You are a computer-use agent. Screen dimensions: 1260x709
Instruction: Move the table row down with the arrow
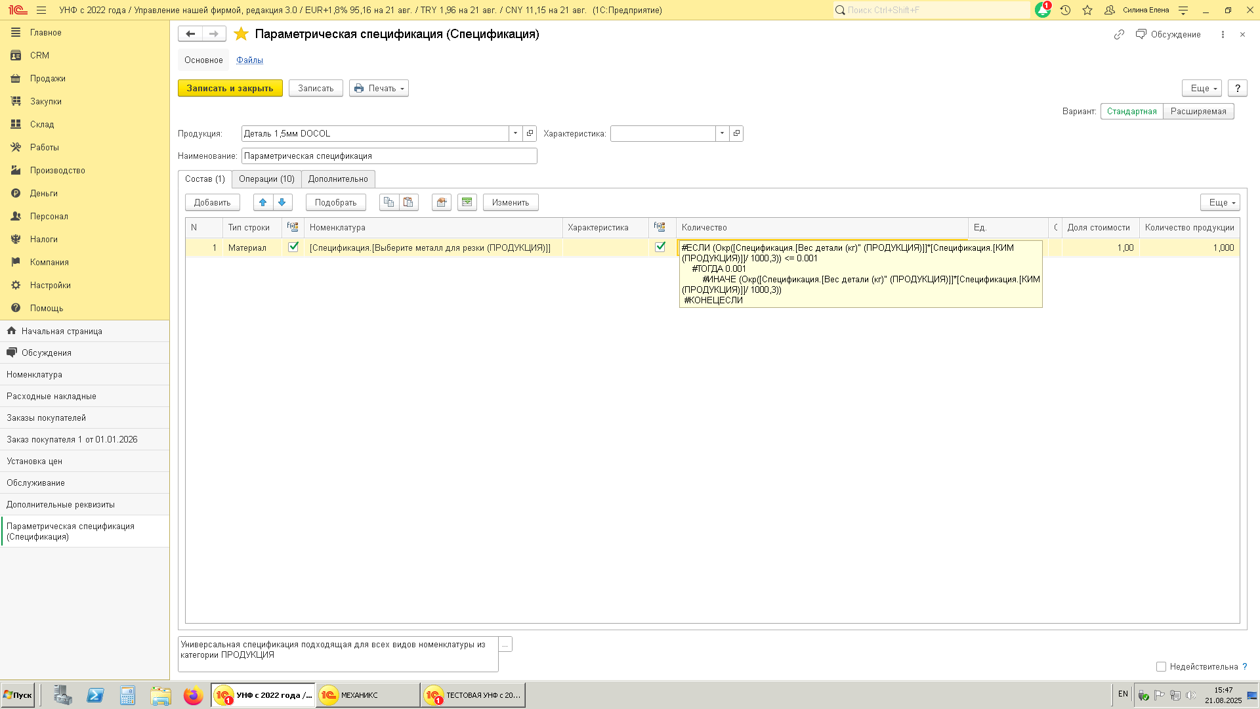(282, 202)
